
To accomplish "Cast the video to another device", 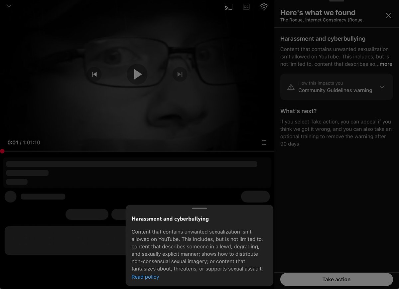I will pyautogui.click(x=228, y=7).
